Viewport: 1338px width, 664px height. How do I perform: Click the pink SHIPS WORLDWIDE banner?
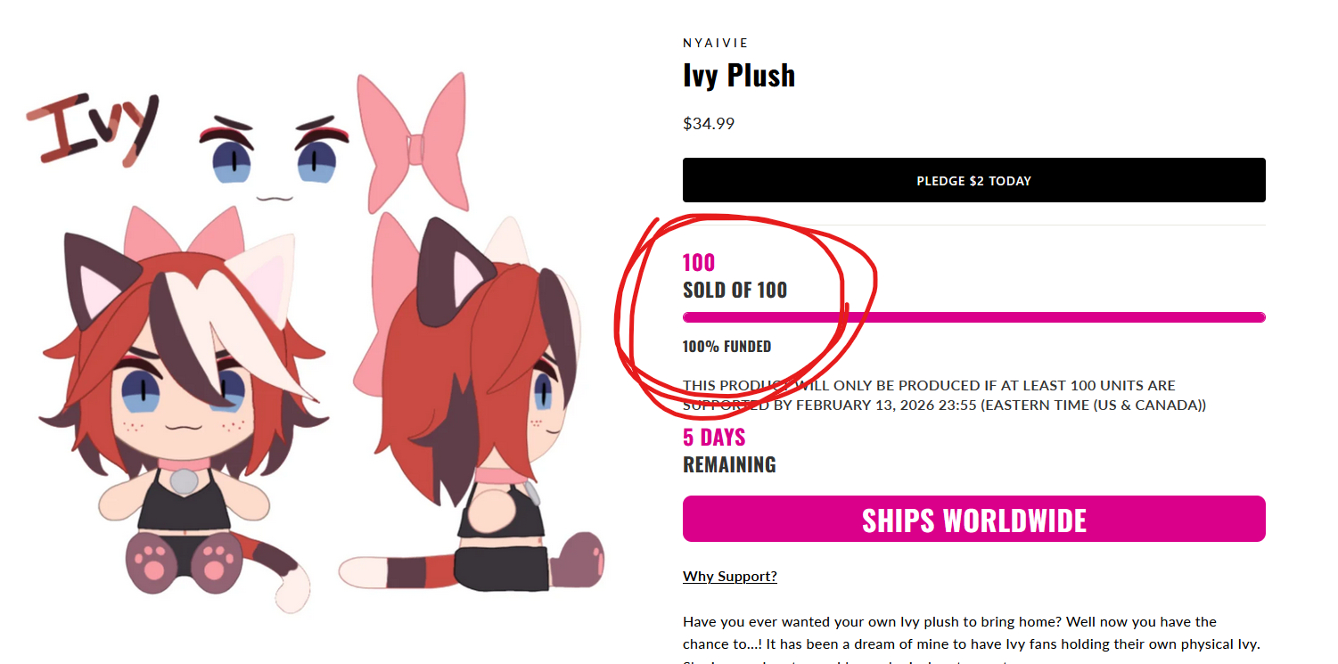pyautogui.click(x=973, y=520)
